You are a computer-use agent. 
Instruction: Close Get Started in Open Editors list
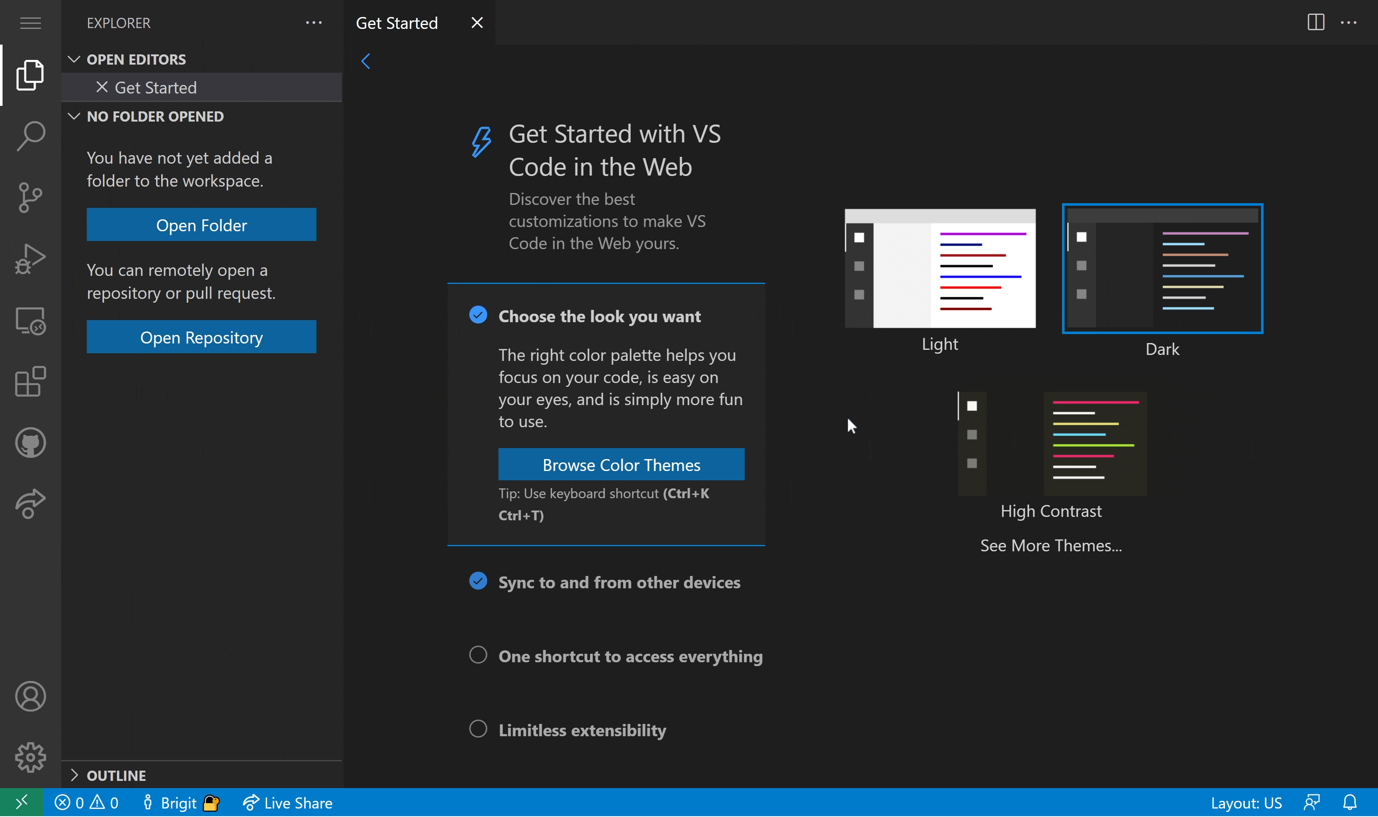click(102, 87)
